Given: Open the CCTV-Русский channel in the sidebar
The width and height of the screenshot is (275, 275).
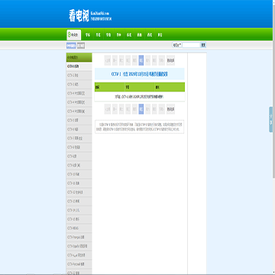Looking at the screenshot, I should (79, 264).
